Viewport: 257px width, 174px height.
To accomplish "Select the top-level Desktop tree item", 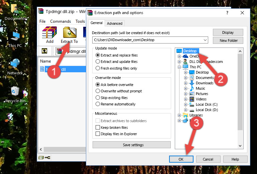I will point(190,51).
